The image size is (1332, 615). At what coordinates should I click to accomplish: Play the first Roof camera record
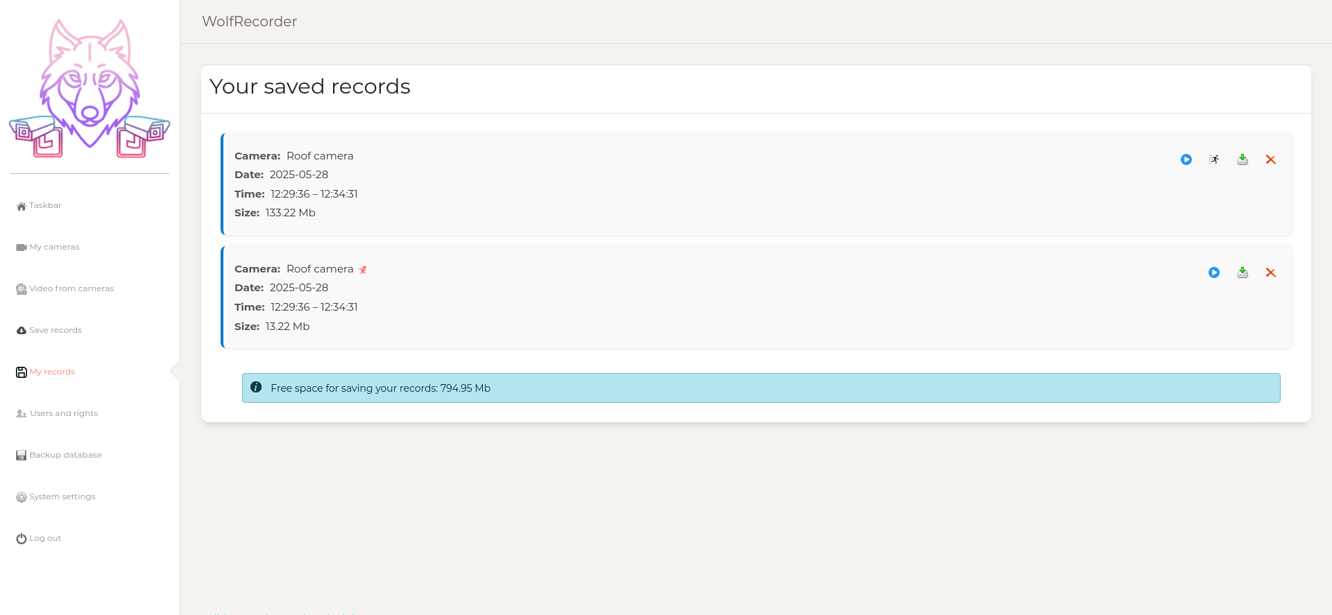click(x=1186, y=159)
